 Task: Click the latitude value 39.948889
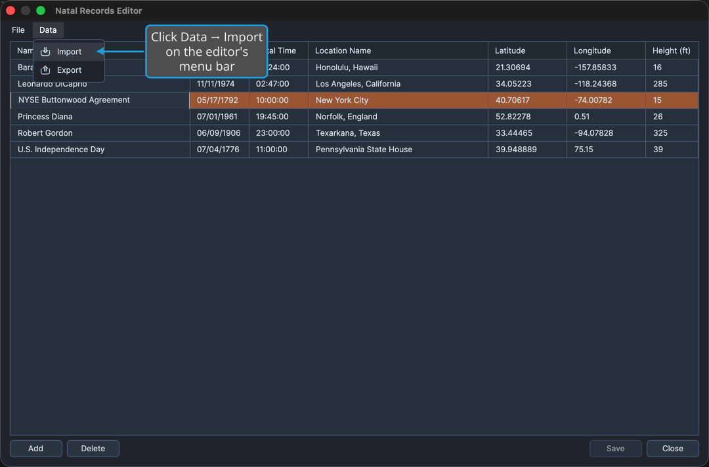527,150
